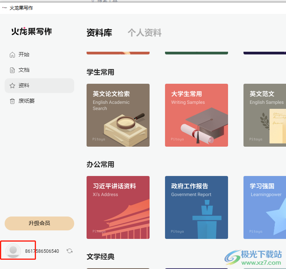Click the 学生常用 section heading
286x269 pixels.
(100, 72)
